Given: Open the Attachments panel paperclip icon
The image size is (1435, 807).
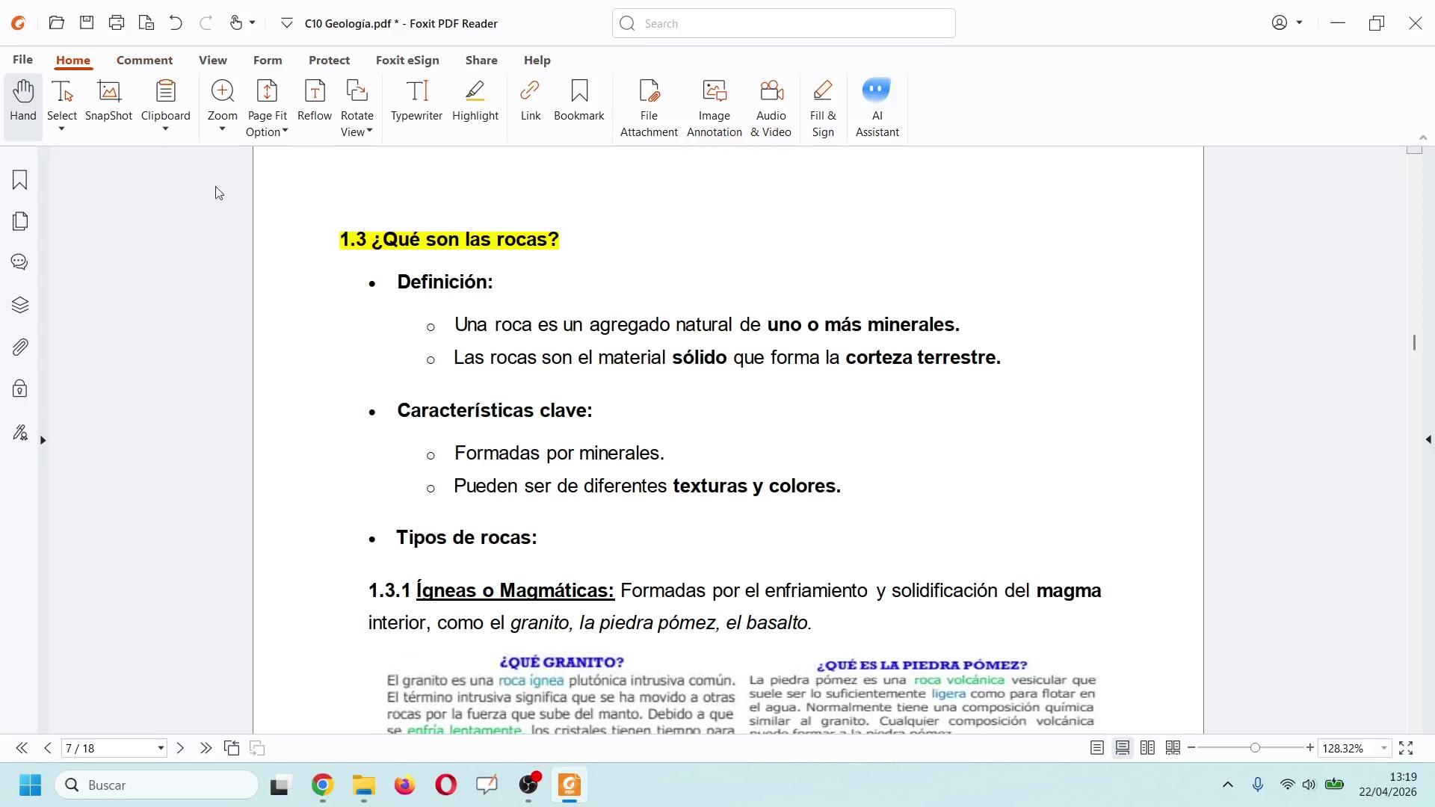Looking at the screenshot, I should [20, 347].
